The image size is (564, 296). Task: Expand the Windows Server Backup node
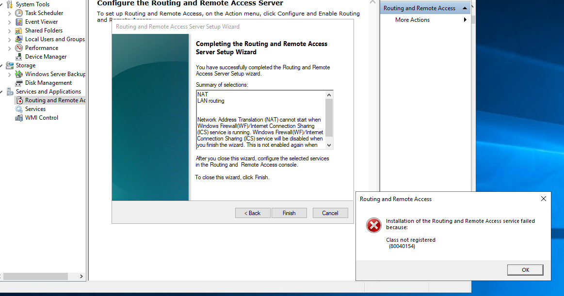tap(9, 74)
